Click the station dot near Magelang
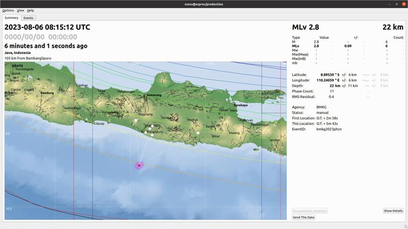 tap(136, 120)
